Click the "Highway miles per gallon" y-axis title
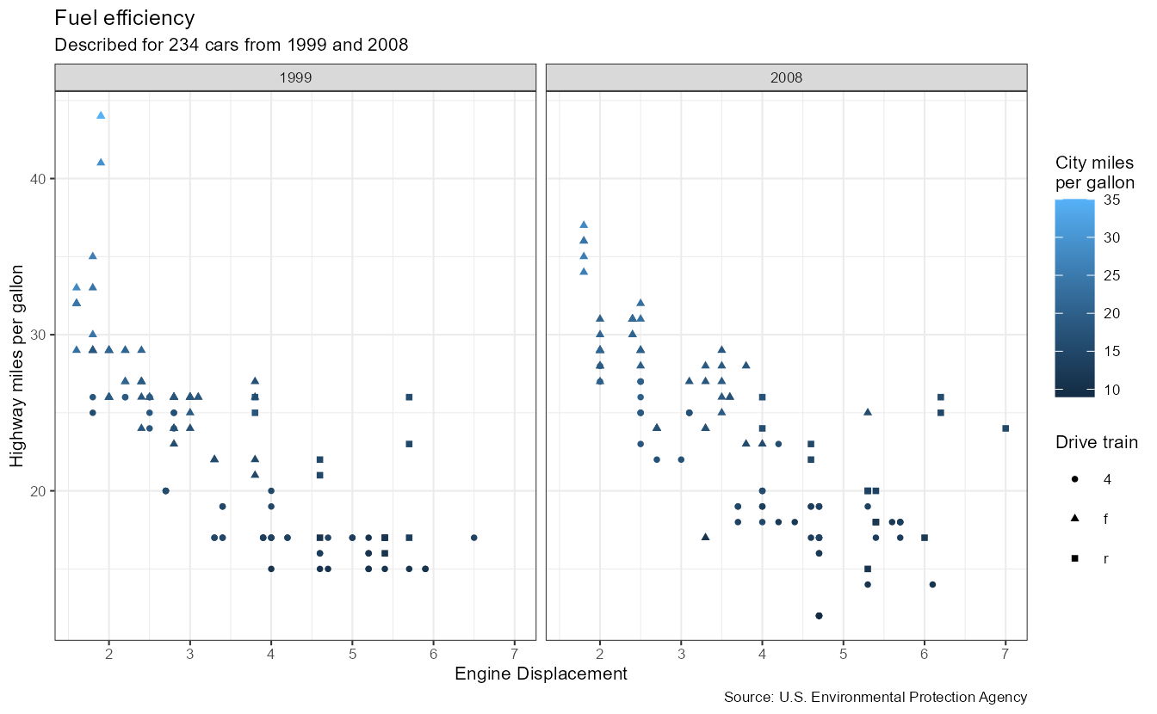The width and height of the screenshot is (1157, 714). (17, 365)
